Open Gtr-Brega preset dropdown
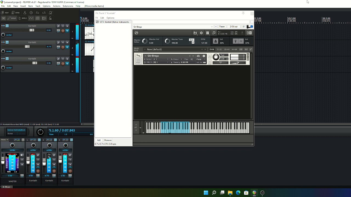 click(x=173, y=27)
